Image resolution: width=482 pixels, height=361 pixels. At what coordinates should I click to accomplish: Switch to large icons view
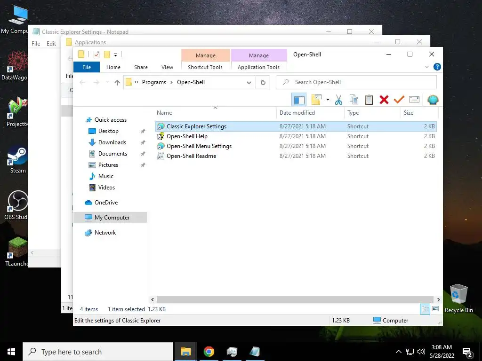tap(435, 309)
